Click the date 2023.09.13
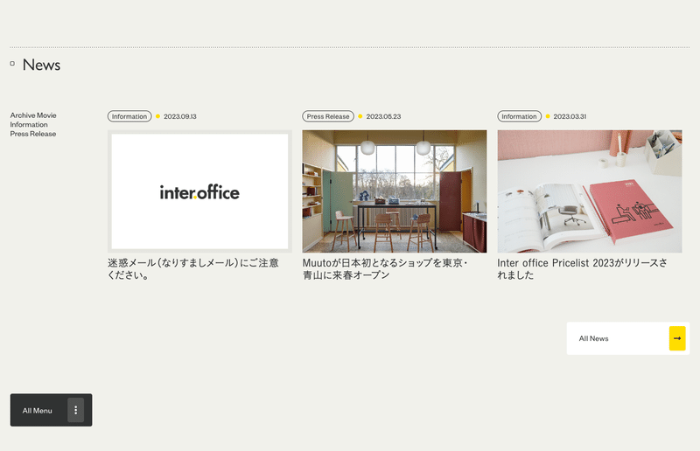 pos(180,116)
